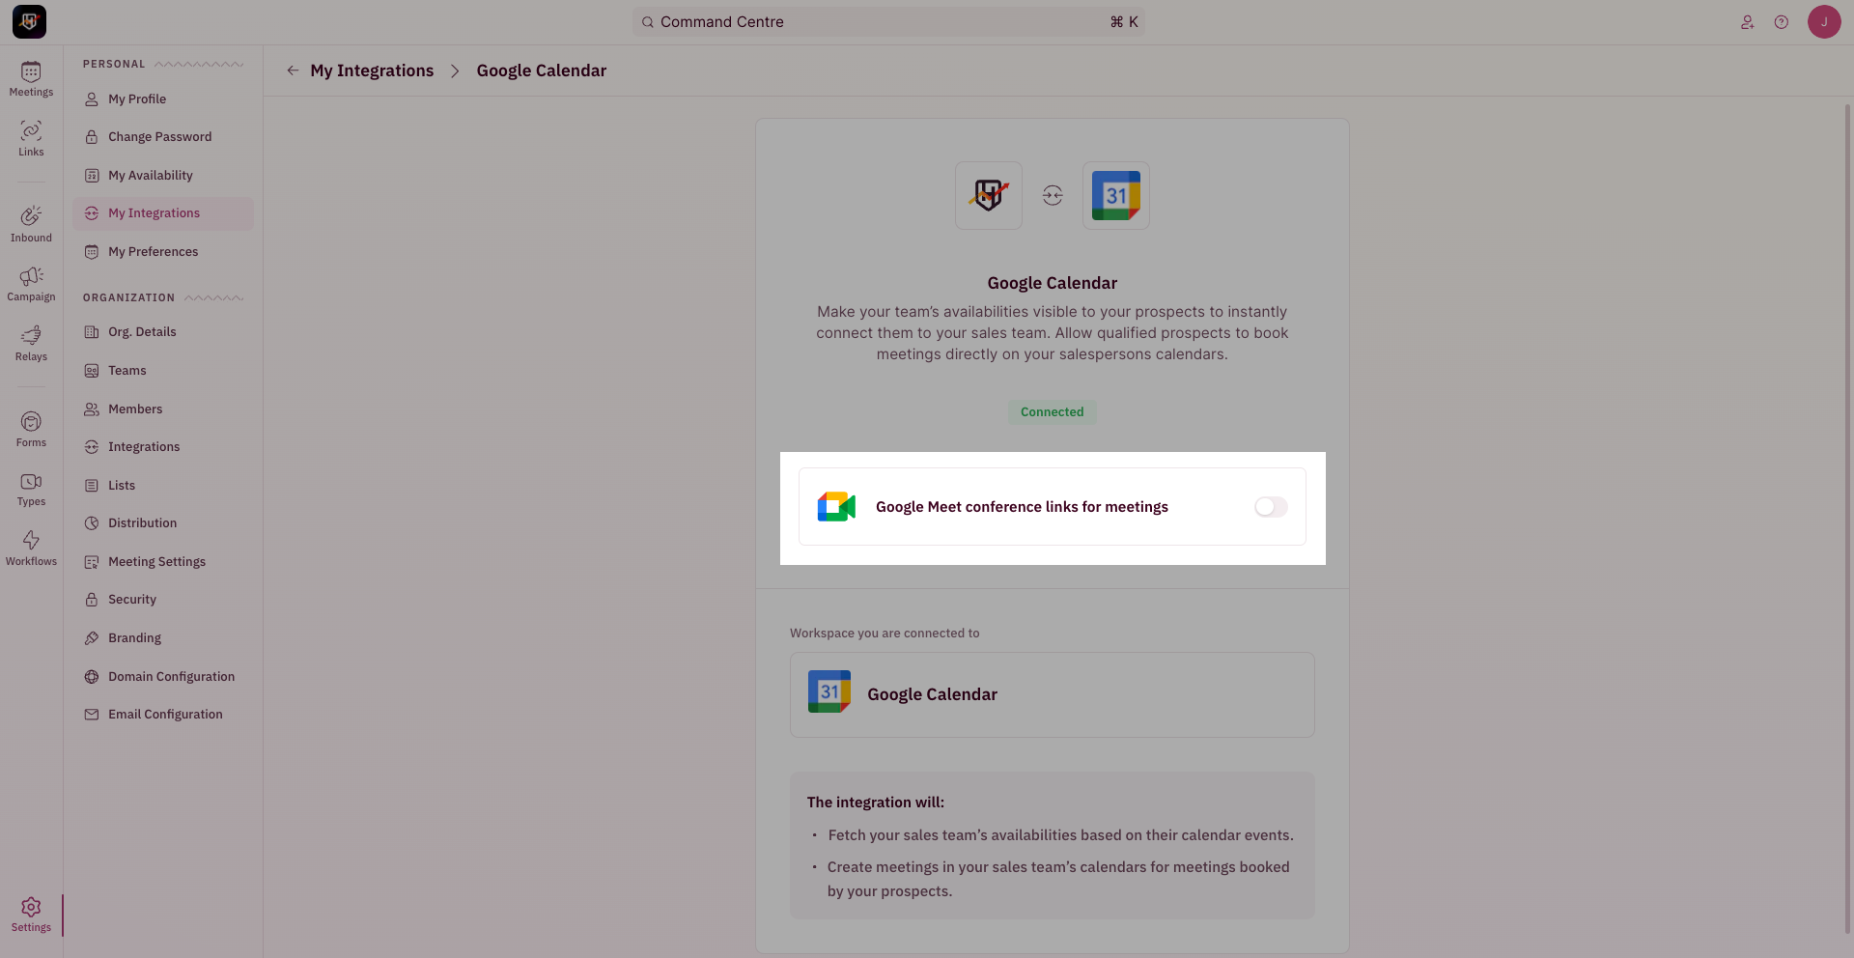This screenshot has width=1854, height=958.
Task: Open Teams settings
Action: (x=162, y=371)
